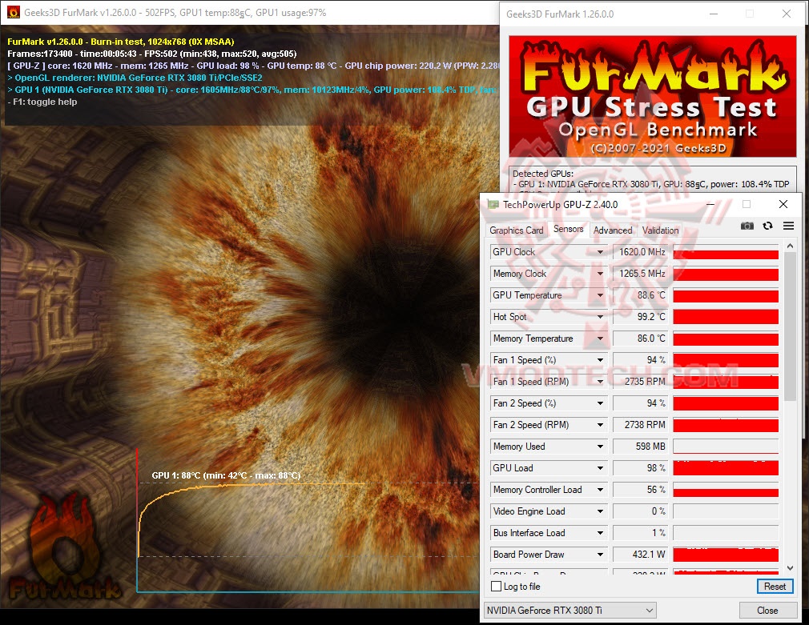Click the 1620.0 MHz GPU Clock value
Screen dimensions: 809x625
click(640, 252)
